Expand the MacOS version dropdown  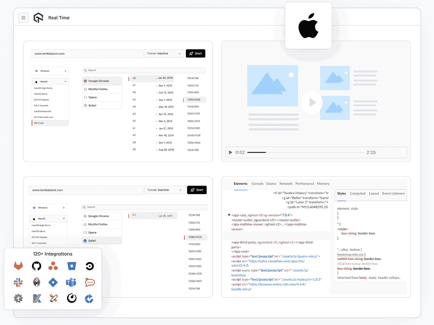(50, 81)
